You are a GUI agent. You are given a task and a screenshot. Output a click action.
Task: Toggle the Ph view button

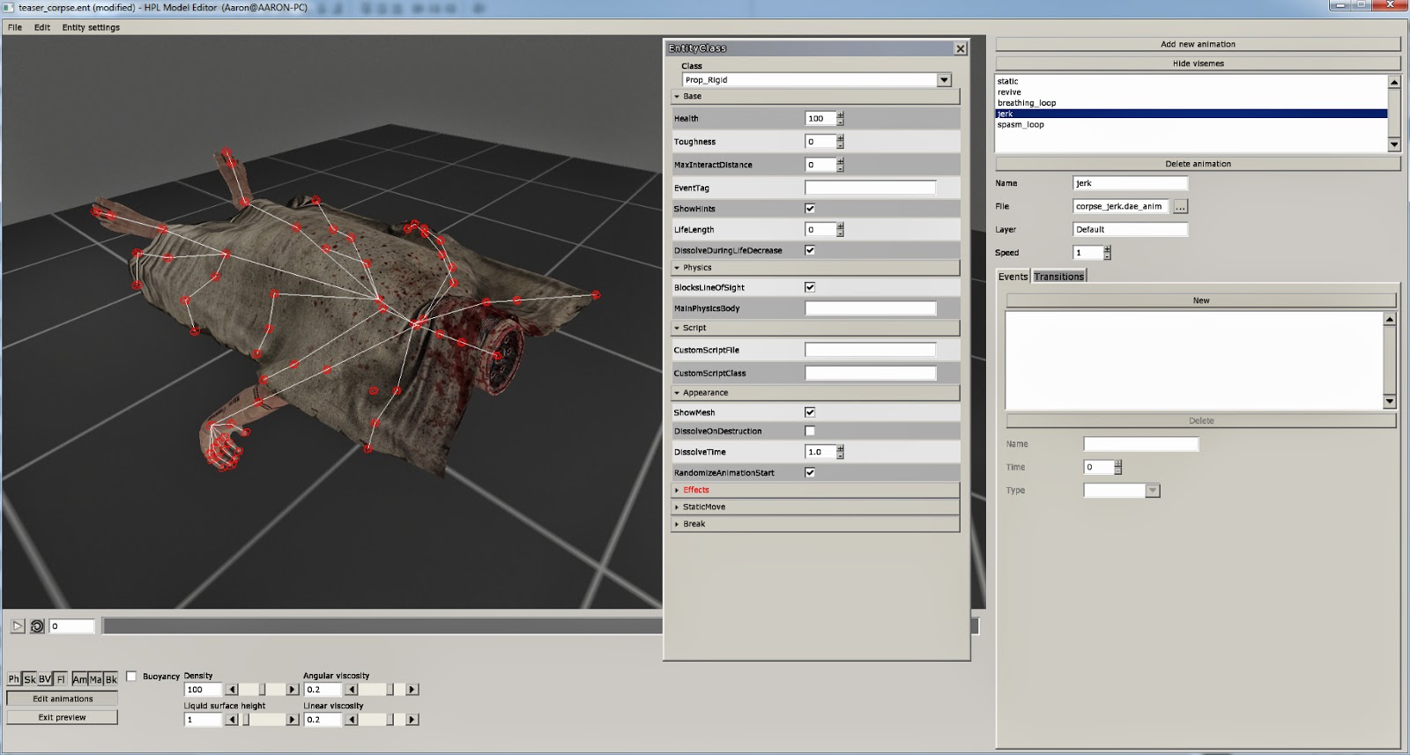click(13, 679)
